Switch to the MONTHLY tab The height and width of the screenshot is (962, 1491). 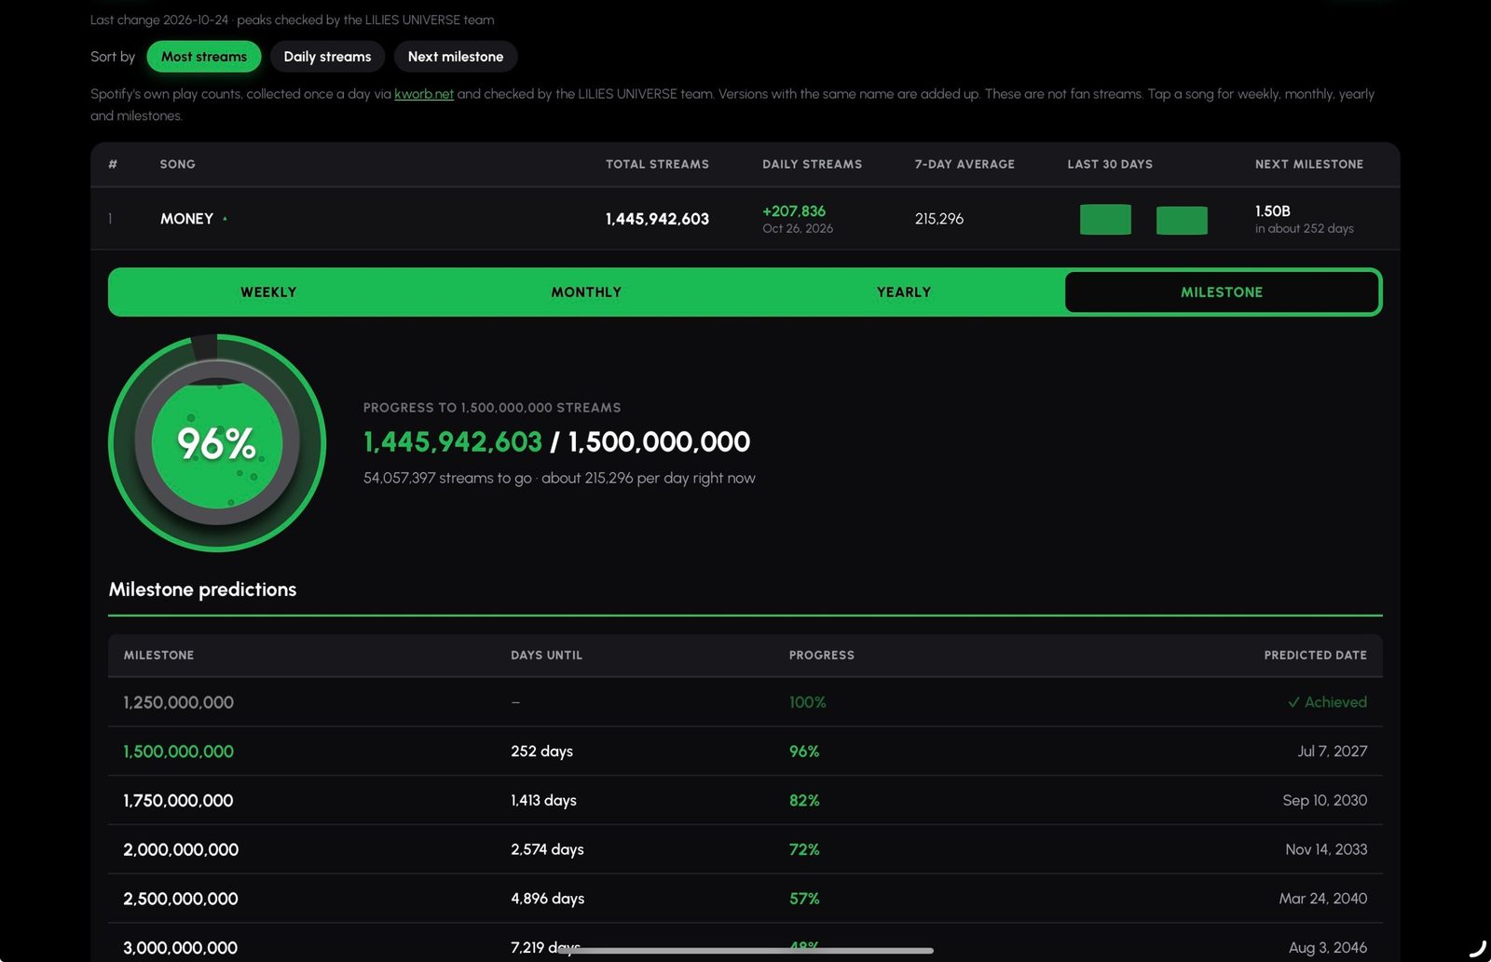pos(586,292)
